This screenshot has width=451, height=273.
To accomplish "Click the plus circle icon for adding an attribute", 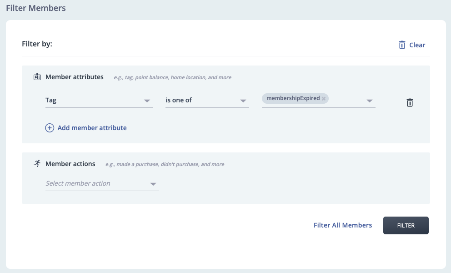I will coord(50,128).
